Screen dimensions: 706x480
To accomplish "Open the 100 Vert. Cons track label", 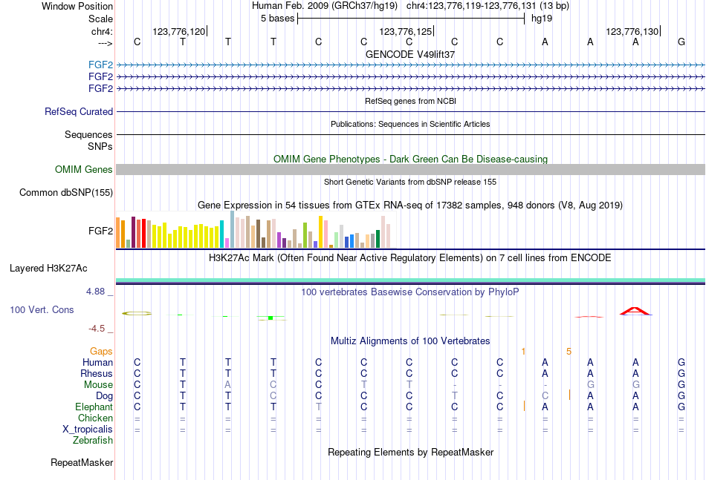I will [x=42, y=309].
